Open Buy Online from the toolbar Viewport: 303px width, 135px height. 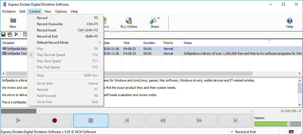pos(129,23)
